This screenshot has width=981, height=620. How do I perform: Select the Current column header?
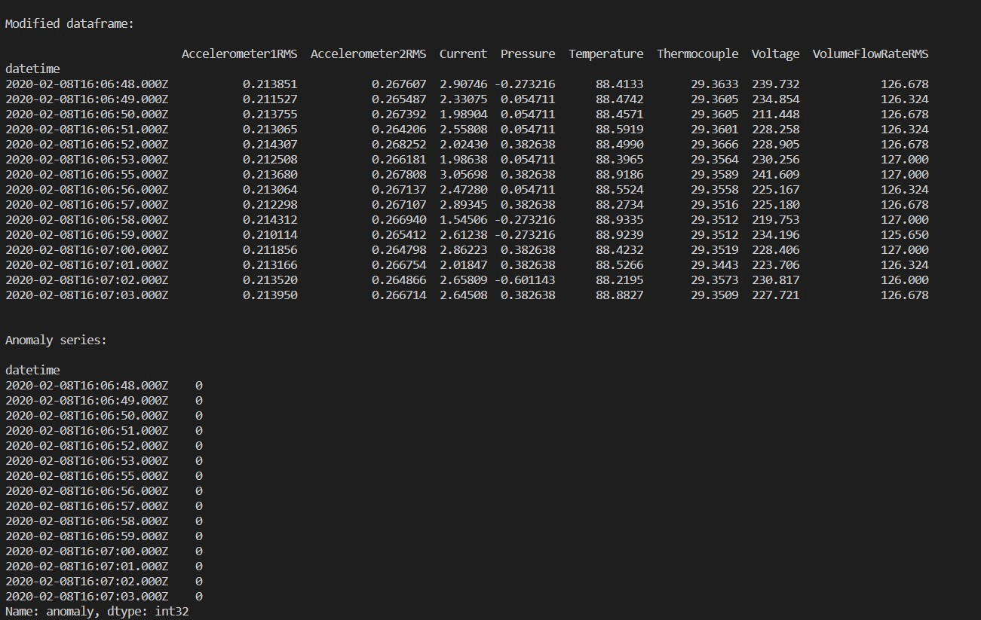tap(463, 53)
